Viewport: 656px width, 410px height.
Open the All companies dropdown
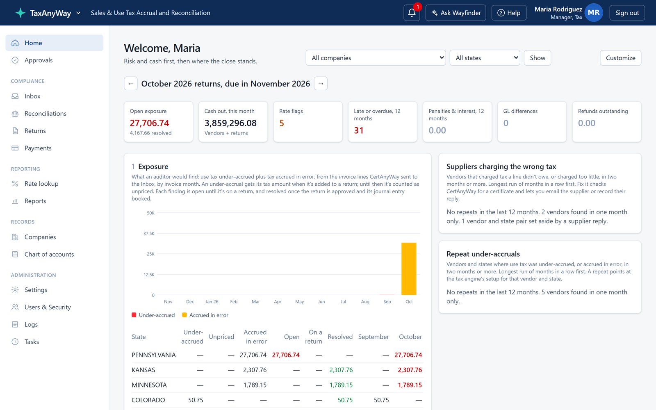[376, 58]
